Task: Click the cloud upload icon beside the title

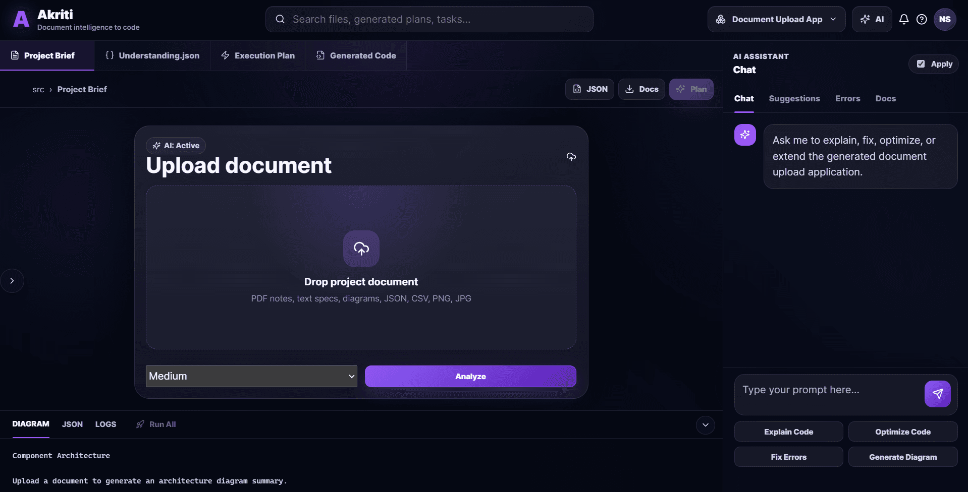Action: click(571, 157)
